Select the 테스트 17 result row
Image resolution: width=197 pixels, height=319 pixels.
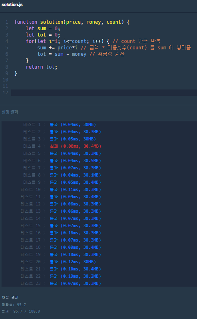(61, 240)
